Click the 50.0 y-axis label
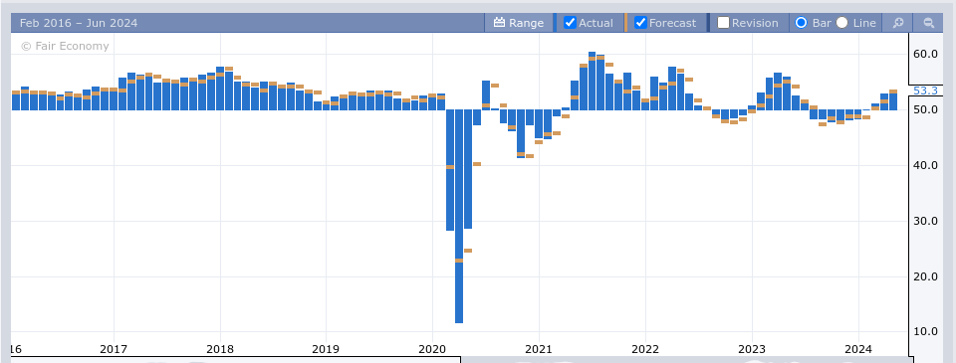956x363 pixels. coord(925,109)
